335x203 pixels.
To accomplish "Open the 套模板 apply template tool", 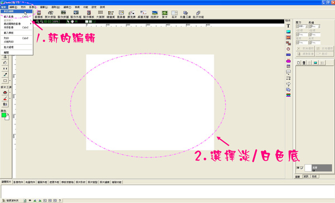I will click(39, 14).
